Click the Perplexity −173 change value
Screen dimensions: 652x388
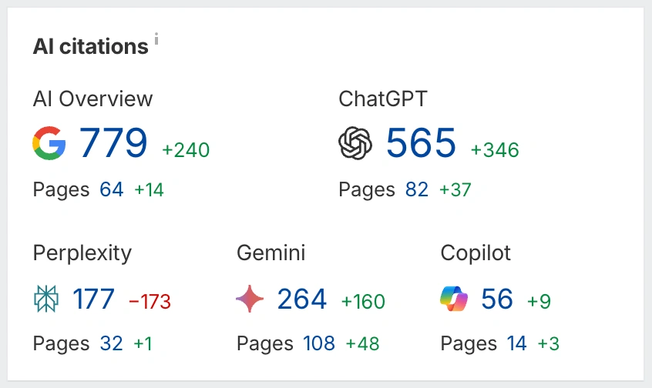coord(150,301)
